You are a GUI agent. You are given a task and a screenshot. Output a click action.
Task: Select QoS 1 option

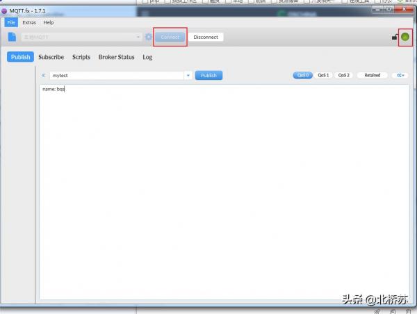[x=324, y=75]
